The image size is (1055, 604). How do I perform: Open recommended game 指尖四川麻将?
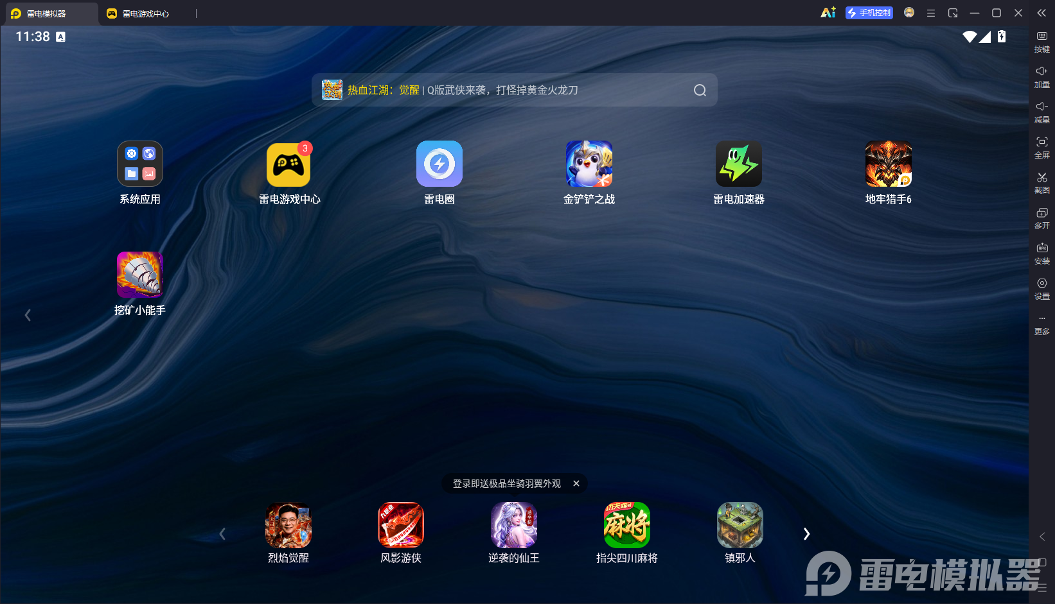[627, 525]
